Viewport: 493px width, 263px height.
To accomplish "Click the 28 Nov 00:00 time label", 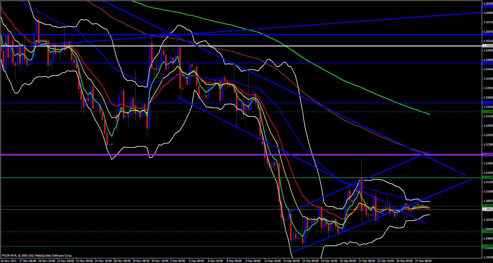I will [122, 261].
